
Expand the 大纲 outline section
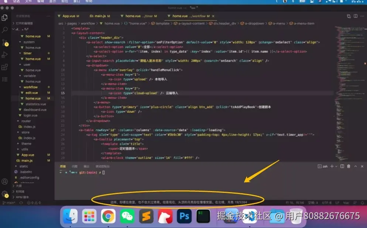pyautogui.click(x=17, y=186)
